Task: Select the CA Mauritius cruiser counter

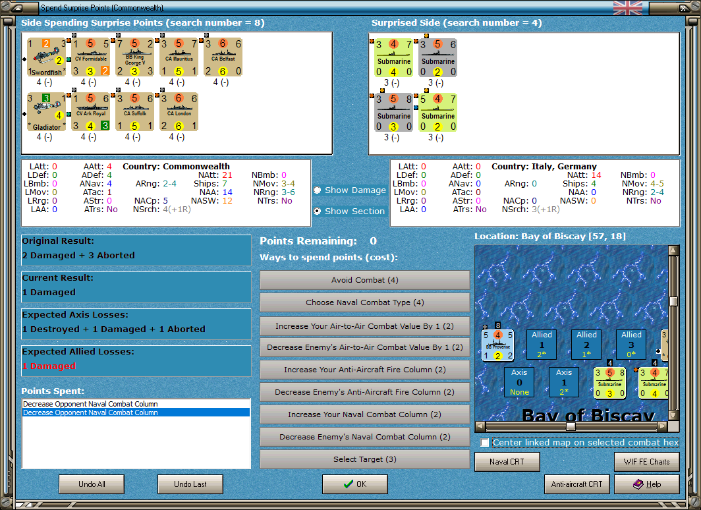Action: coord(179,57)
